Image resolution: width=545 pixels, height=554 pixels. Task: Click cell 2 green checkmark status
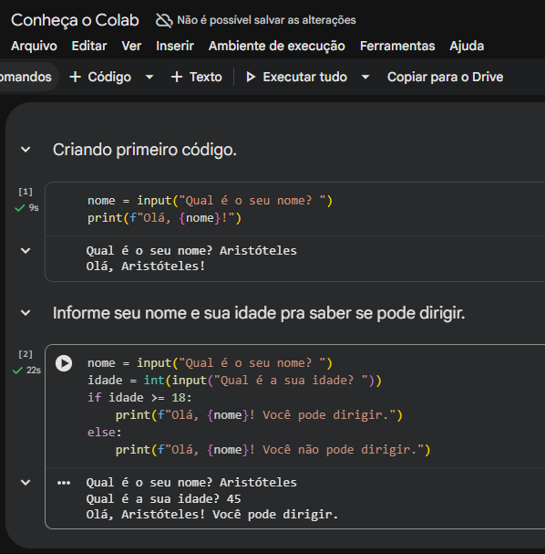click(x=17, y=371)
